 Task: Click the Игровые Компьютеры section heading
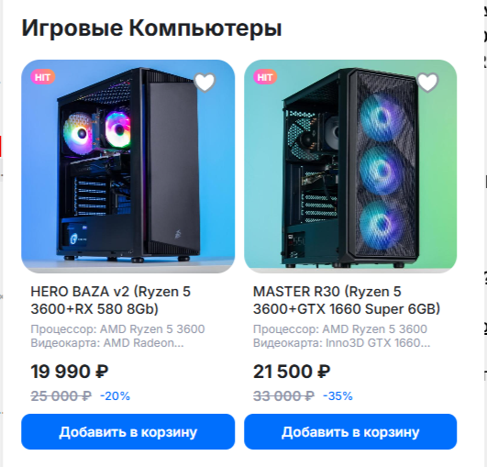pos(151,28)
